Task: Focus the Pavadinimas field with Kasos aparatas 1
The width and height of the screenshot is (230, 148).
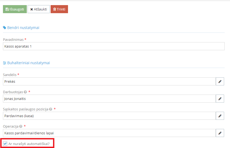Action: point(114,46)
